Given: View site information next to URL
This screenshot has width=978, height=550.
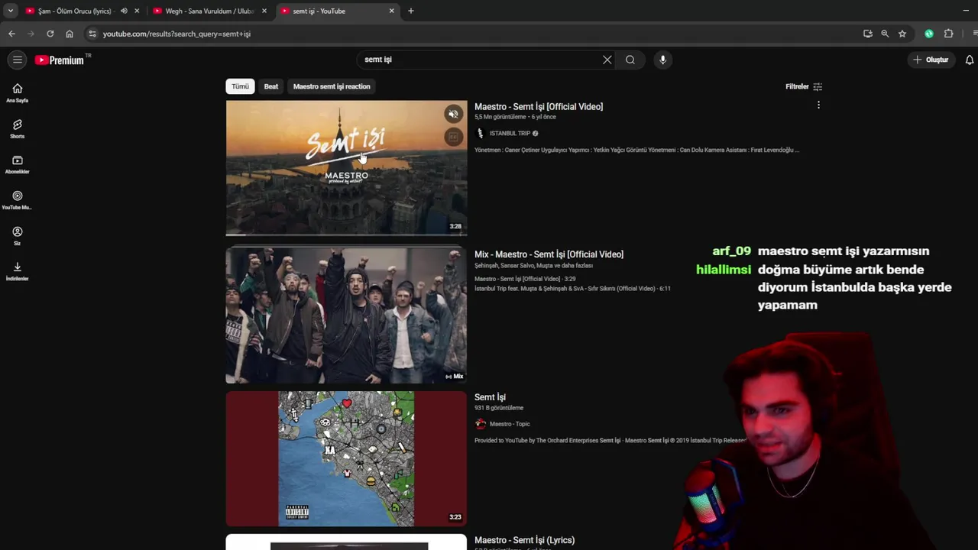Looking at the screenshot, I should 92,34.
